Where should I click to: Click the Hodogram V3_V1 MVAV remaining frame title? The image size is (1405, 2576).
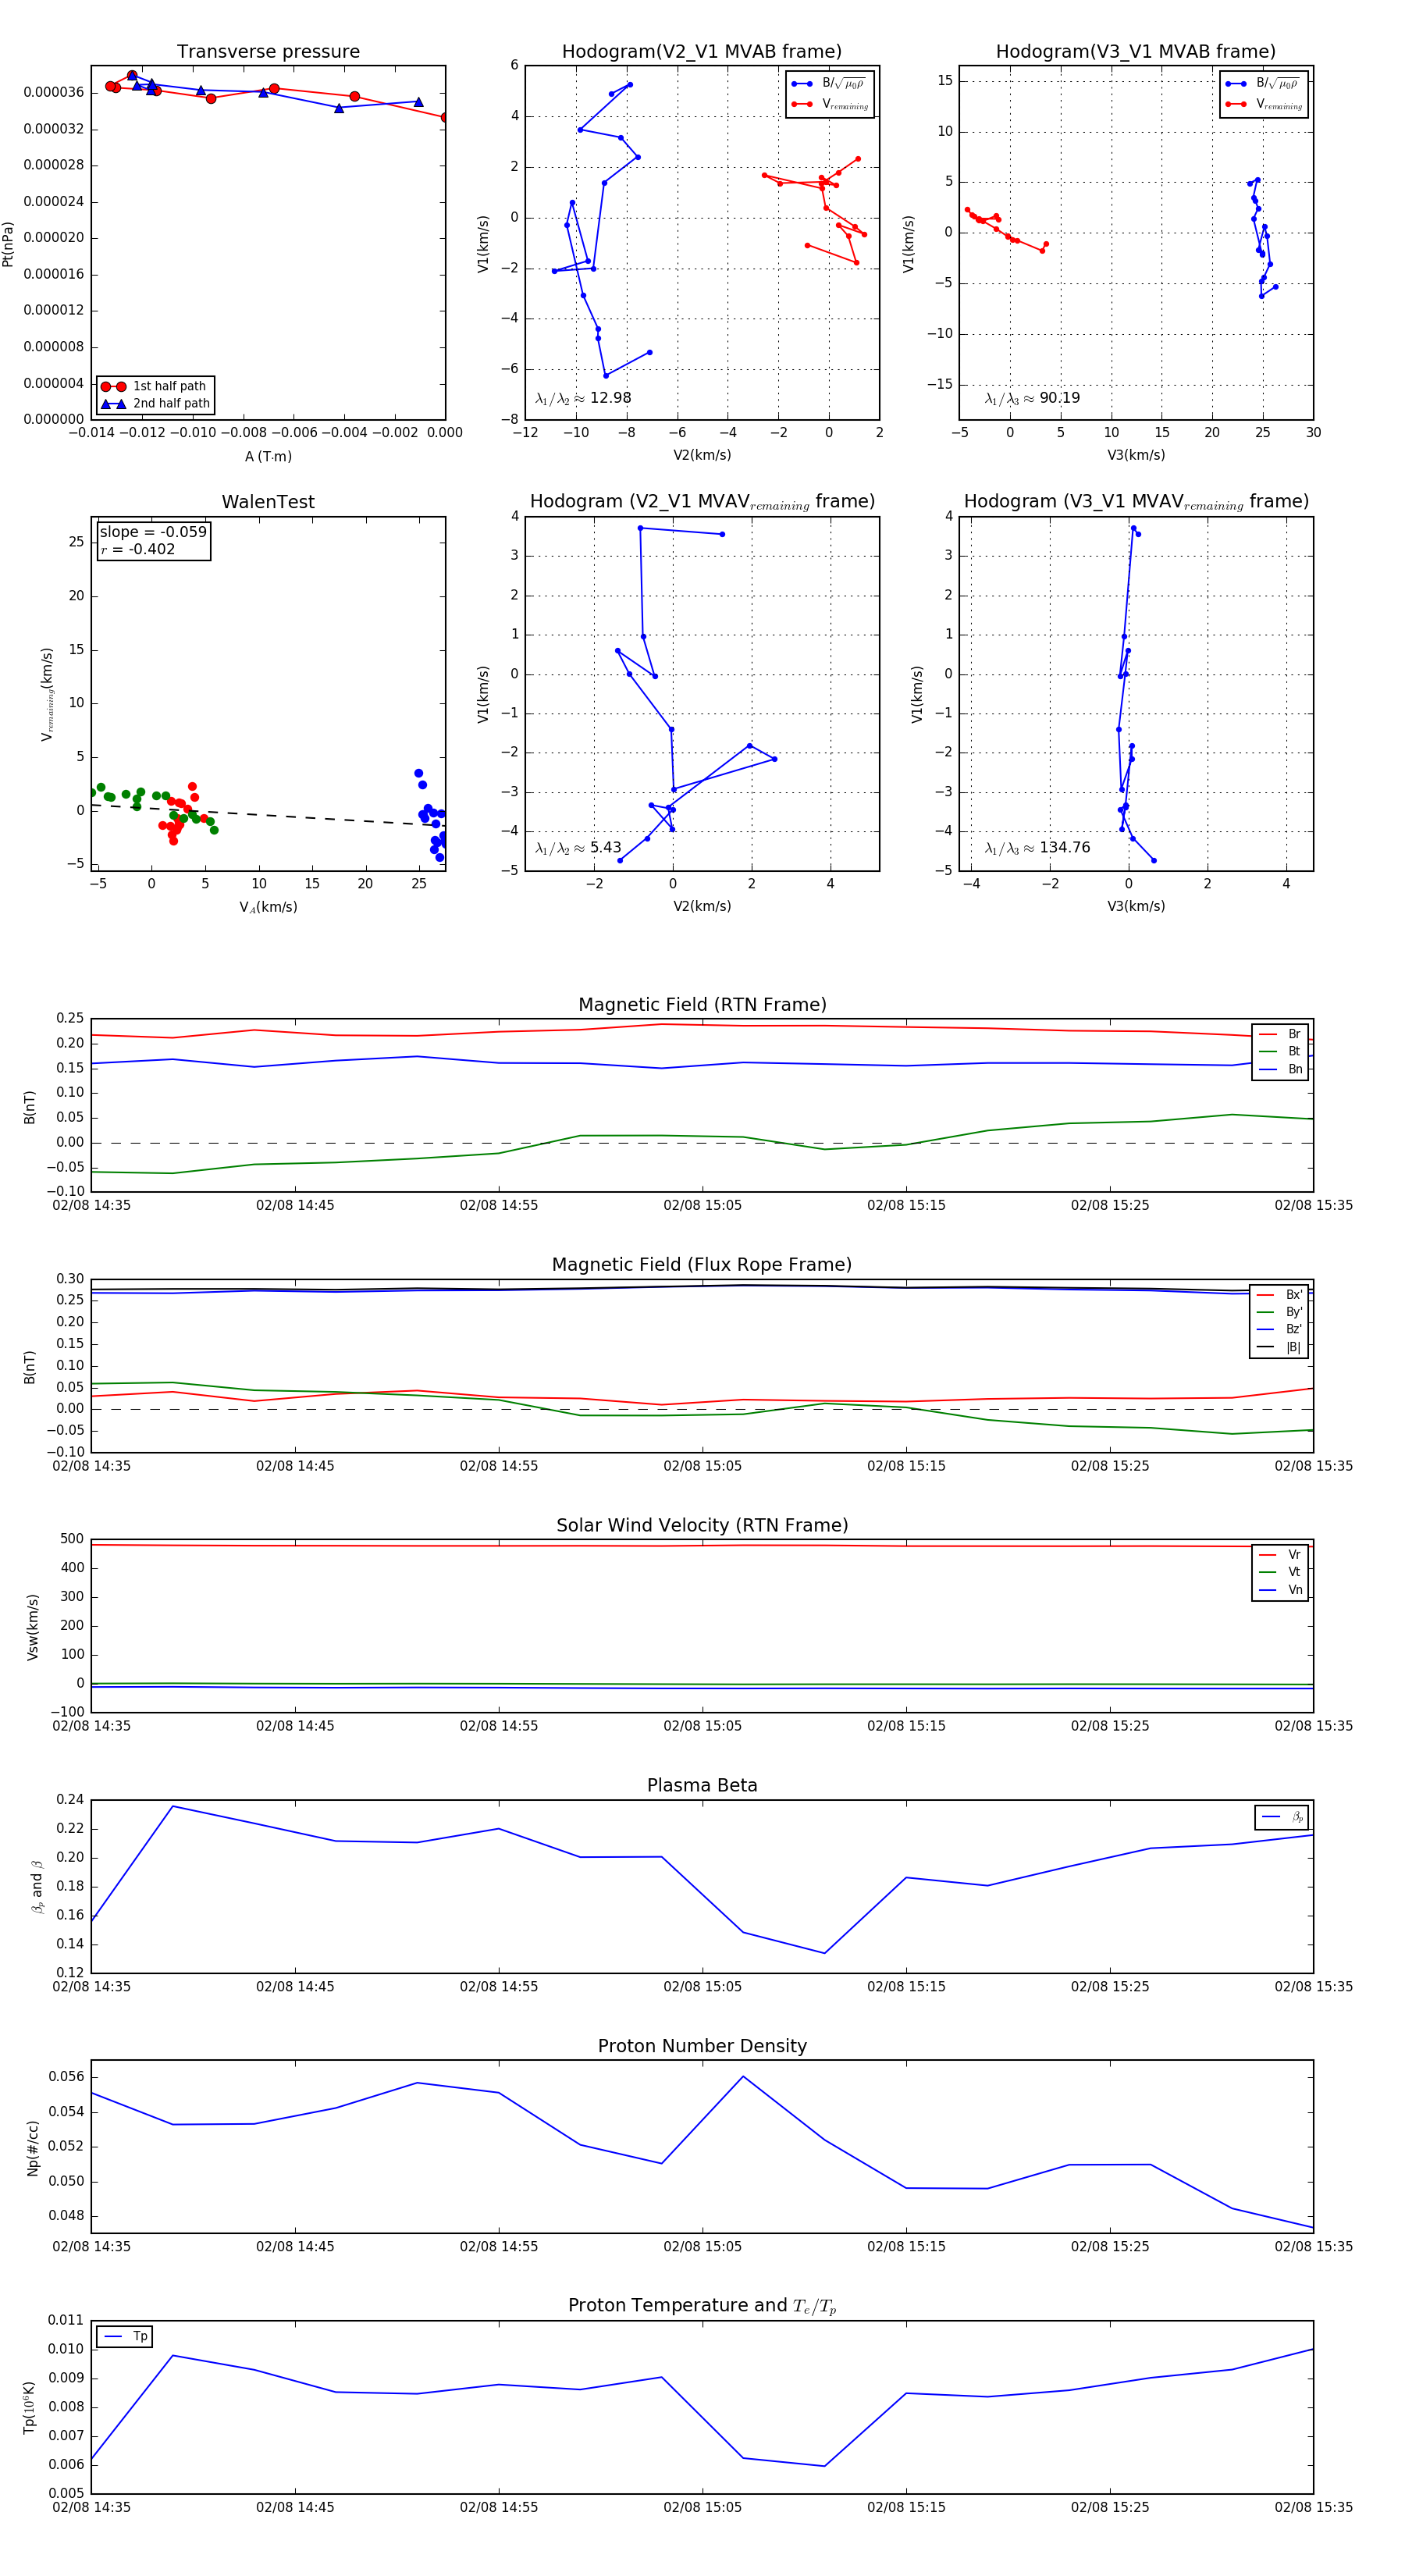(1136, 502)
